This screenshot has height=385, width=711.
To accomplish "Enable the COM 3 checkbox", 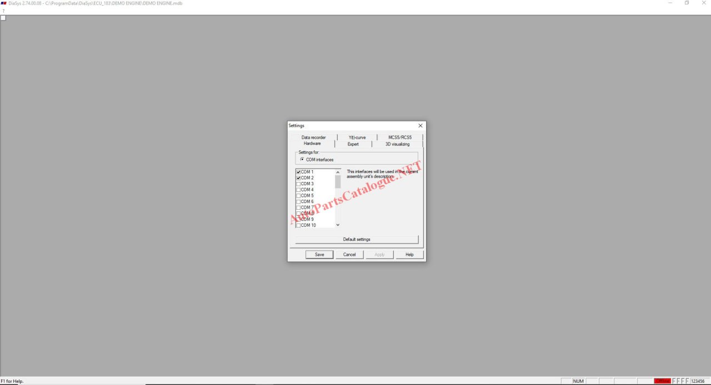I will 298,184.
